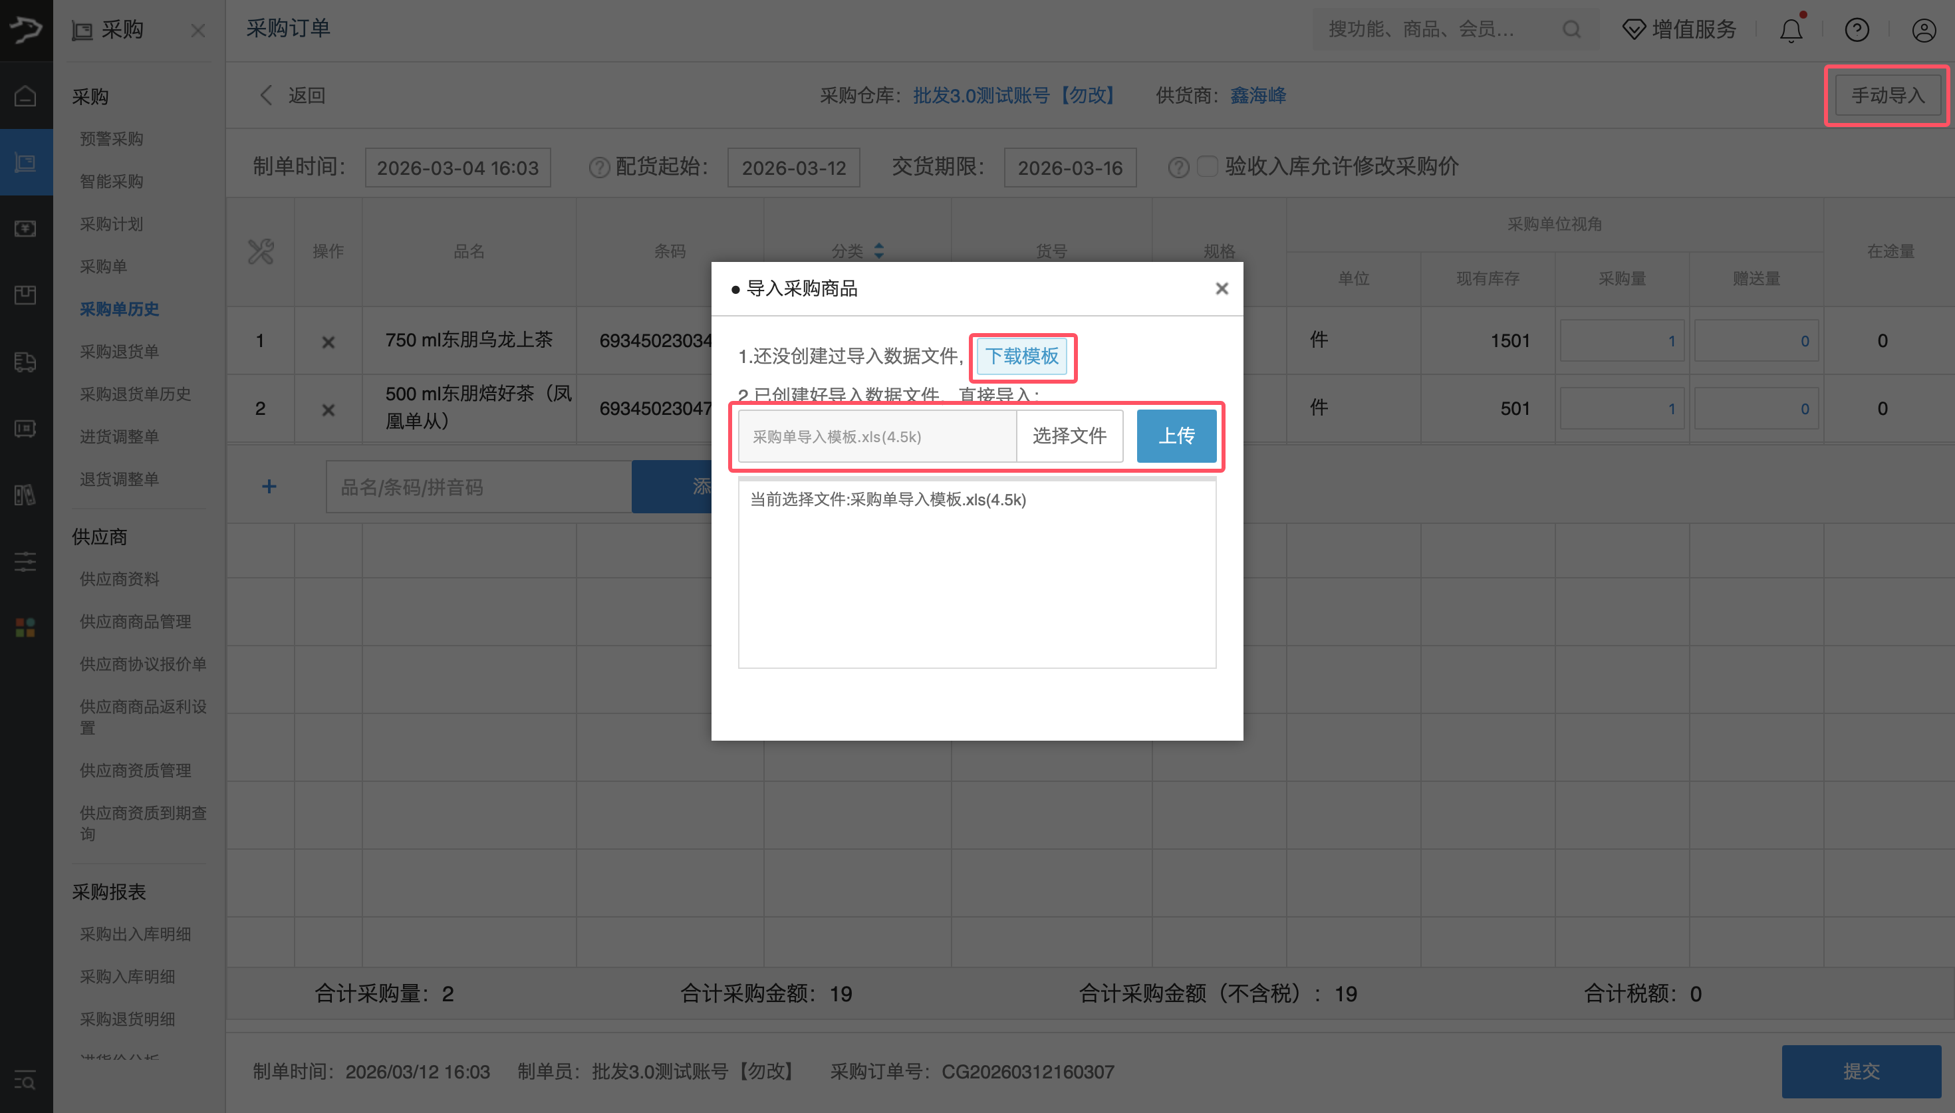Viewport: 1955px width, 1113px height.
Task: Open the 配货起始 date field
Action: tap(793, 168)
